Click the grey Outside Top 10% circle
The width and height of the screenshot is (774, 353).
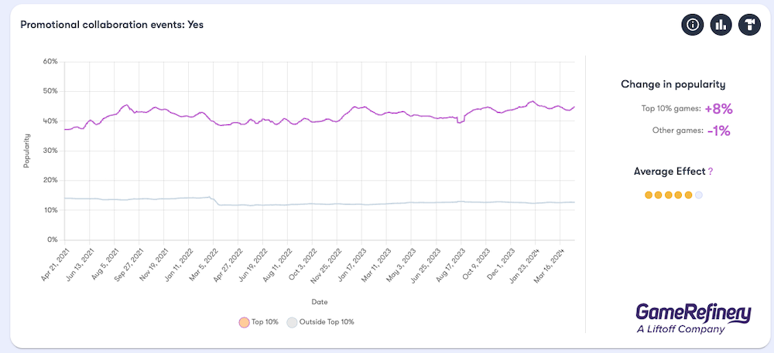(292, 321)
